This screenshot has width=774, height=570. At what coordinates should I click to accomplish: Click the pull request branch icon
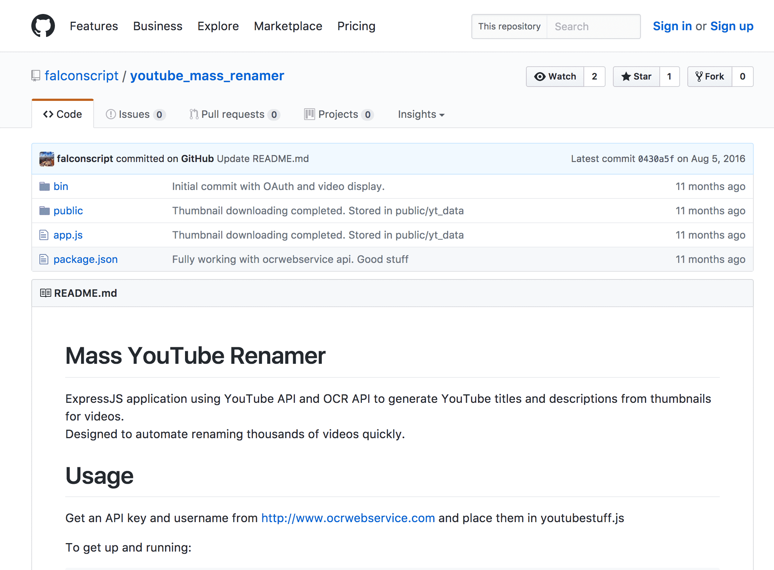pyautogui.click(x=194, y=114)
